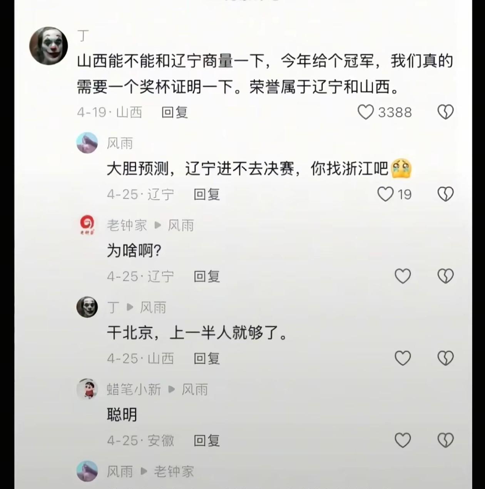The width and height of the screenshot is (485, 489).
Task: Dislike the 干北京，上一半人就够了 reply
Action: [x=445, y=358]
